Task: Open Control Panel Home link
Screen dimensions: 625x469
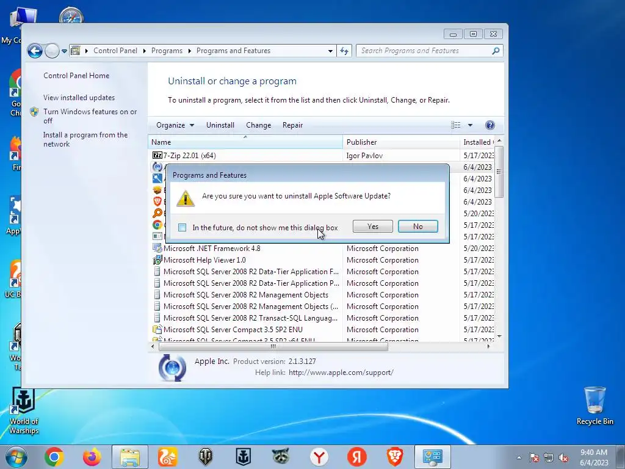Action: (x=76, y=75)
